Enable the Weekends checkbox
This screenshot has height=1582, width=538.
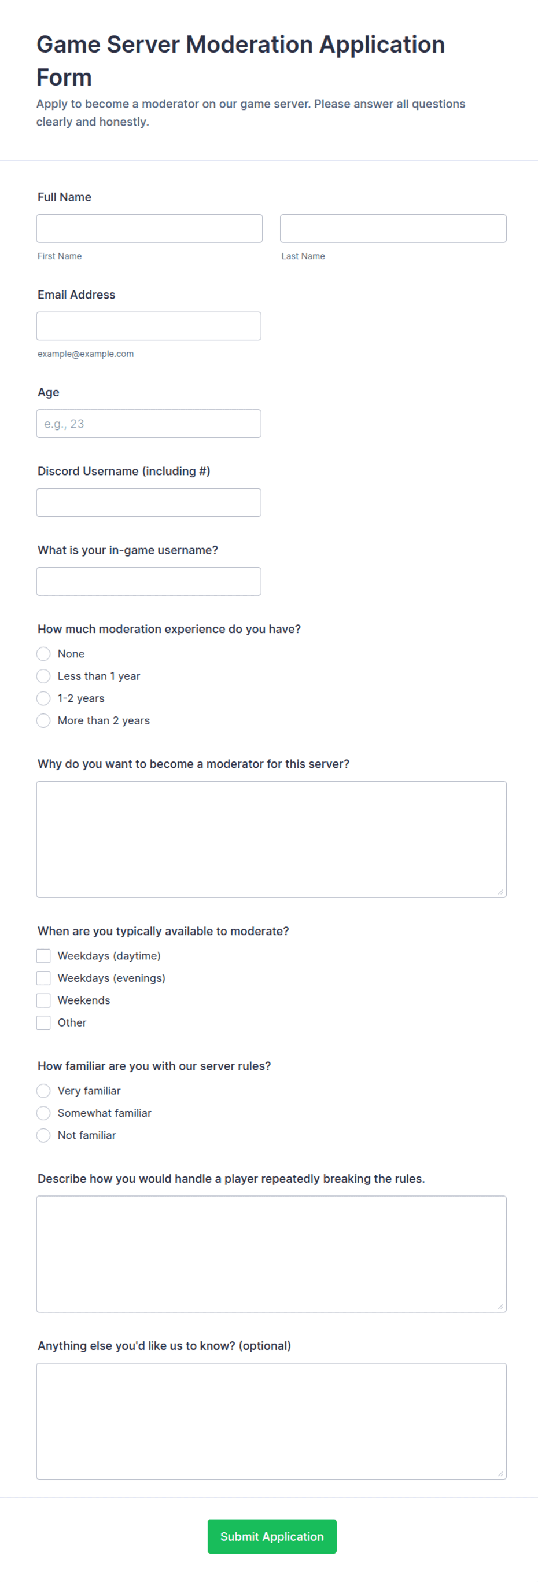coord(43,1000)
